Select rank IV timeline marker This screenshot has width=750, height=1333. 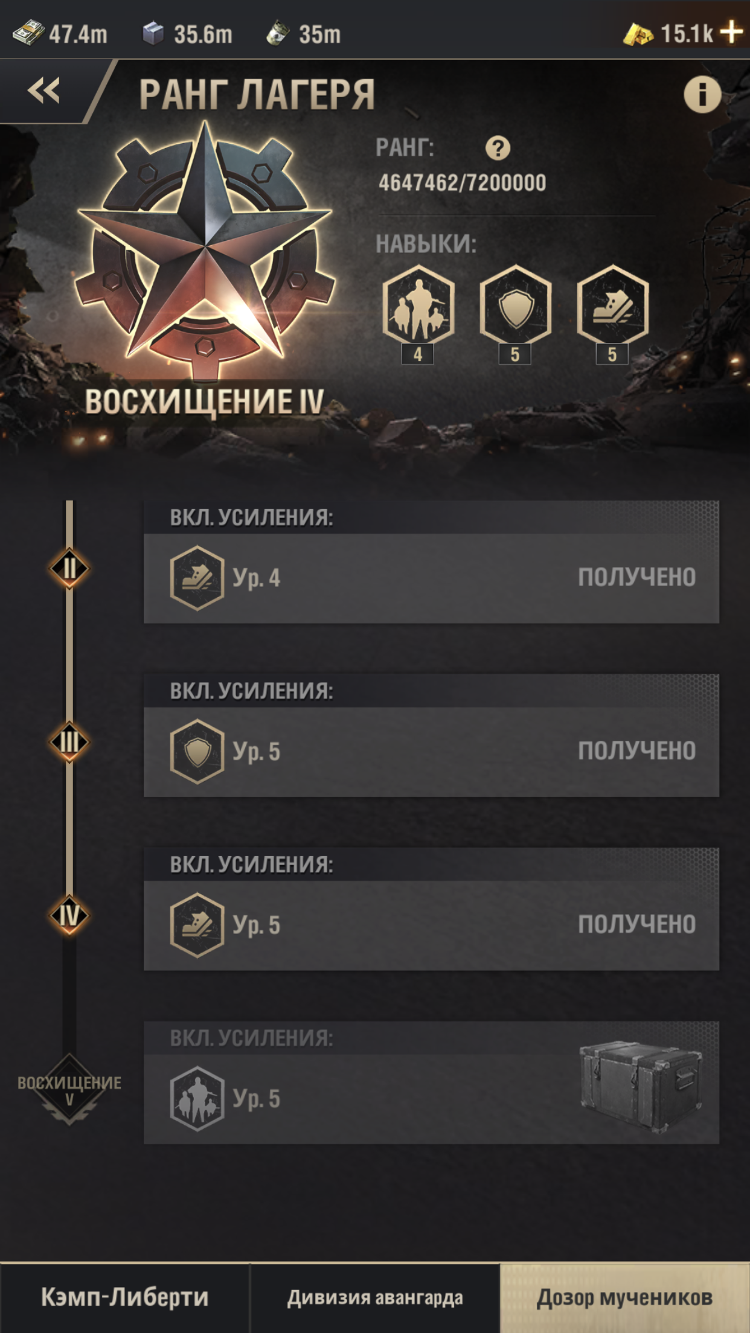click(x=69, y=915)
